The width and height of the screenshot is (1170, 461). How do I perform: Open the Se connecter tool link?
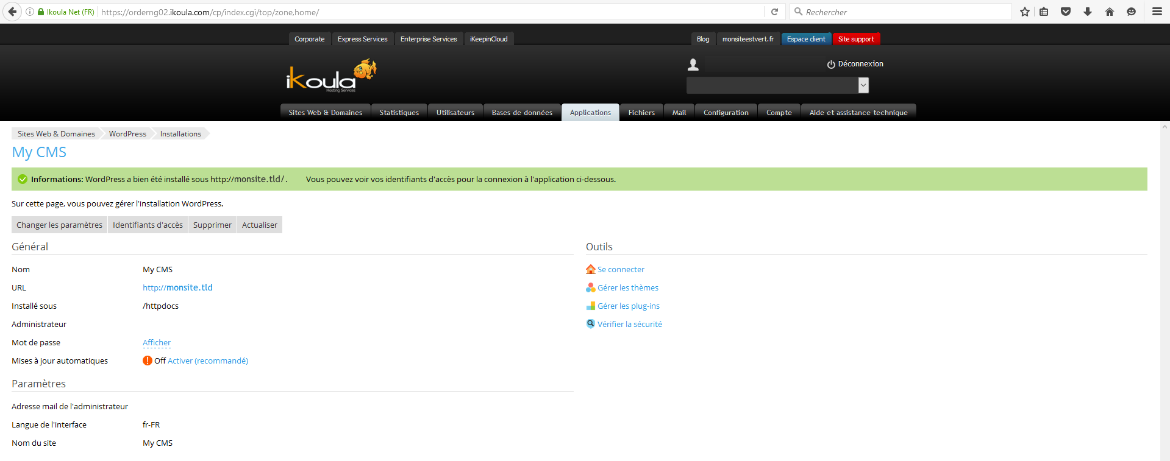[621, 270]
